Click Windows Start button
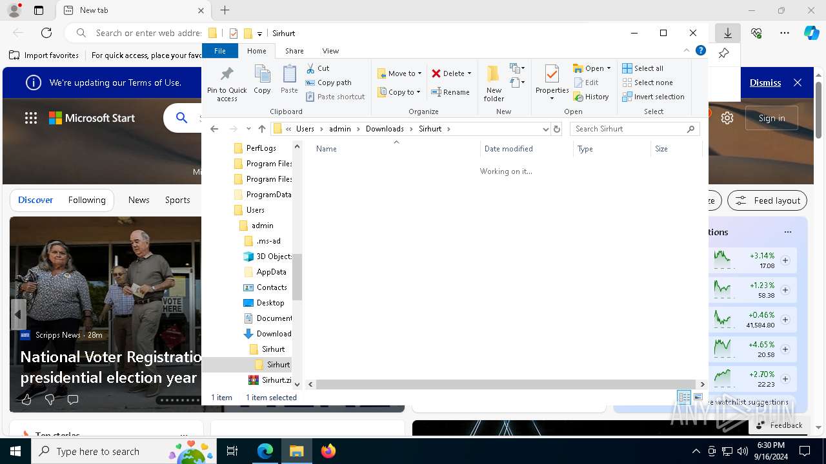 [15, 451]
